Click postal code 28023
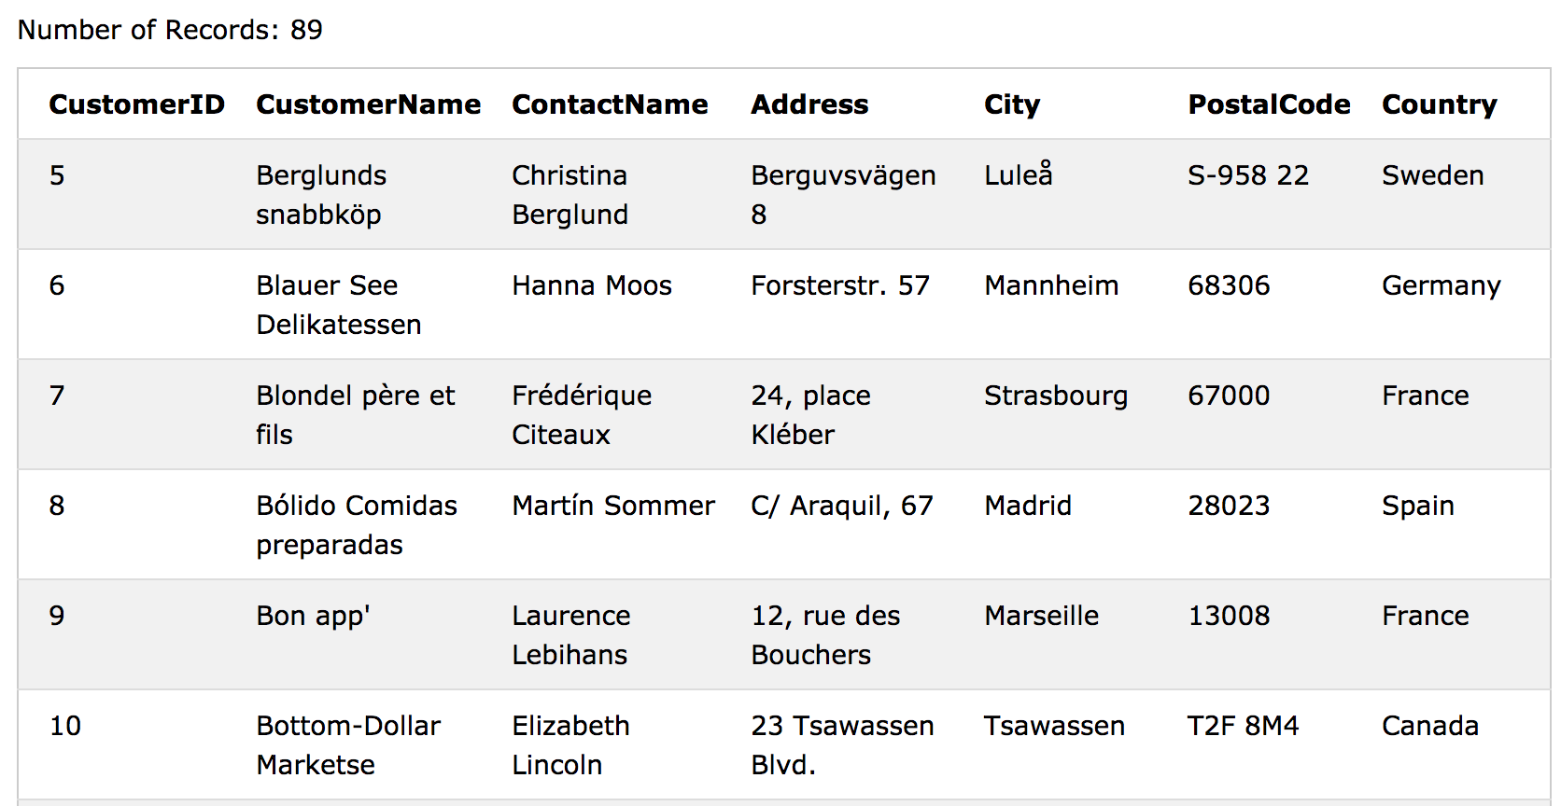 (x=1229, y=506)
